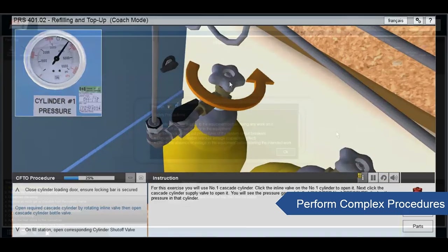Minimize the CFTO Procedure panel
448x252 pixels.
pos(130,178)
